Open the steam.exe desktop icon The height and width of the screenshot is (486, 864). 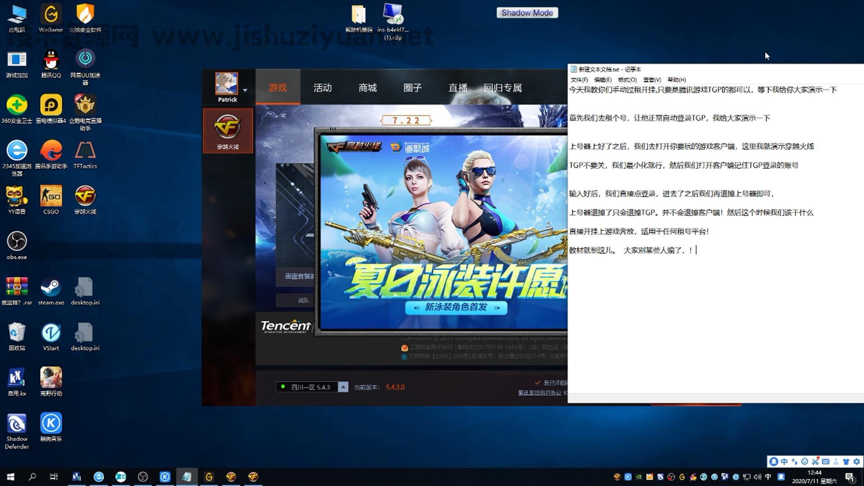pyautogui.click(x=51, y=291)
